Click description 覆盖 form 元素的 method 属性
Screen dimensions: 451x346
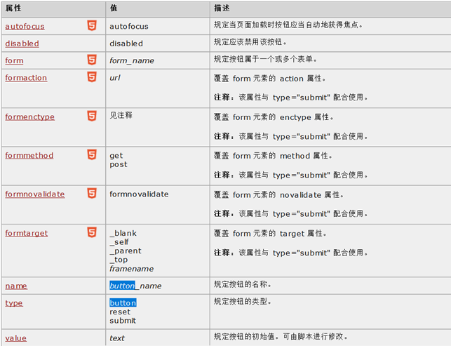pos(273,156)
